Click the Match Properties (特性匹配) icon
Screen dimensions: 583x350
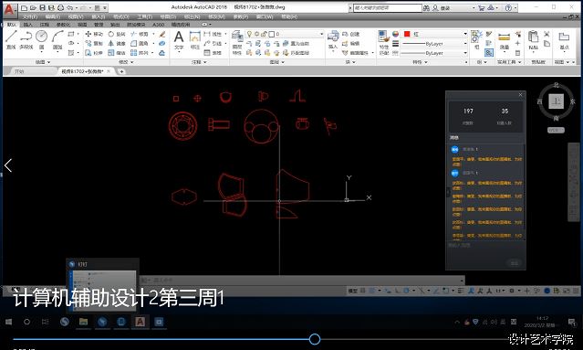pos(384,42)
